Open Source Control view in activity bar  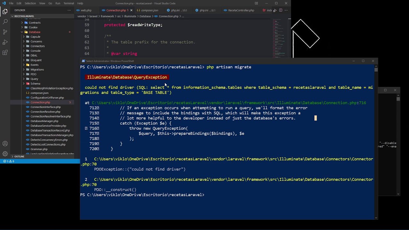click(5, 32)
